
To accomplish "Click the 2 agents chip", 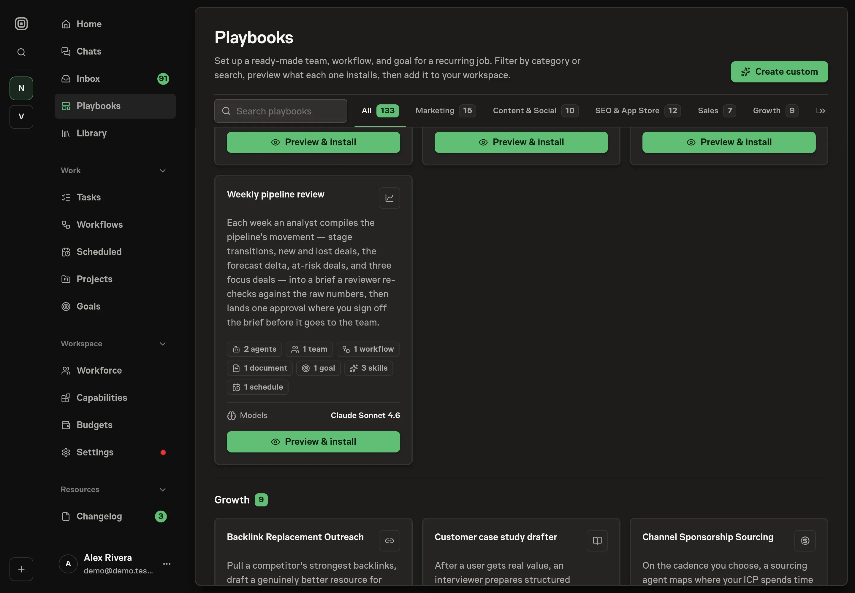I will (x=254, y=349).
